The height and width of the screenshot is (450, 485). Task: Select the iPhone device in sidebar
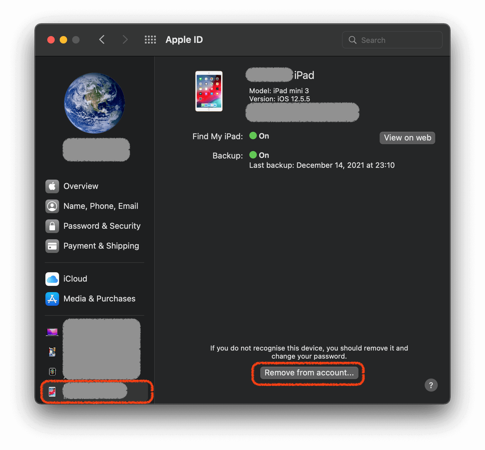52,352
